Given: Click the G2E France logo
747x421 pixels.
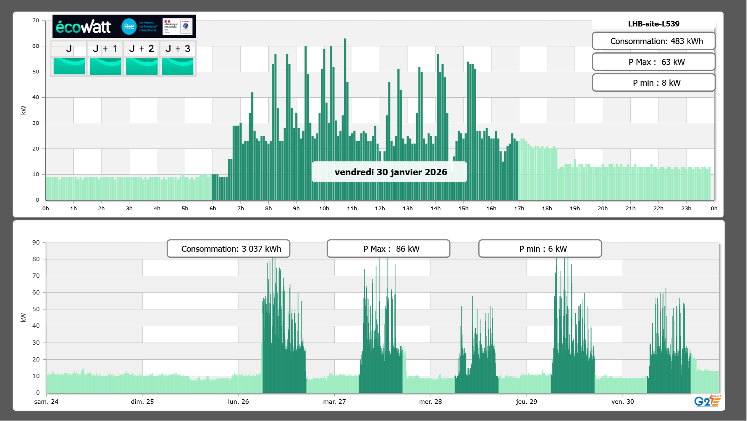Looking at the screenshot, I should 707,401.
